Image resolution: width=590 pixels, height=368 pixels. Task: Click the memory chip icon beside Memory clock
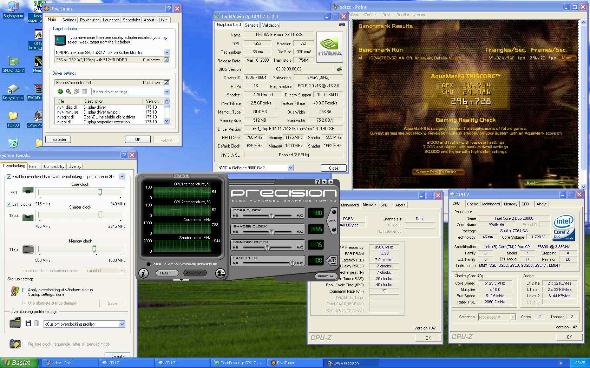[28, 250]
